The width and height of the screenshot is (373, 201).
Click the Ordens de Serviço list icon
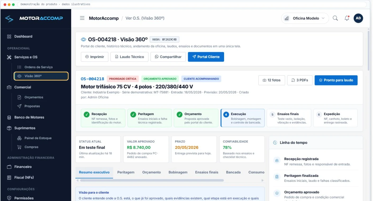[19, 67]
